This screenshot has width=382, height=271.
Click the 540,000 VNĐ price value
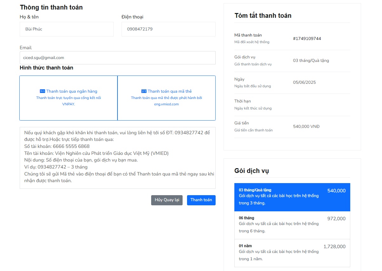[x=306, y=126]
